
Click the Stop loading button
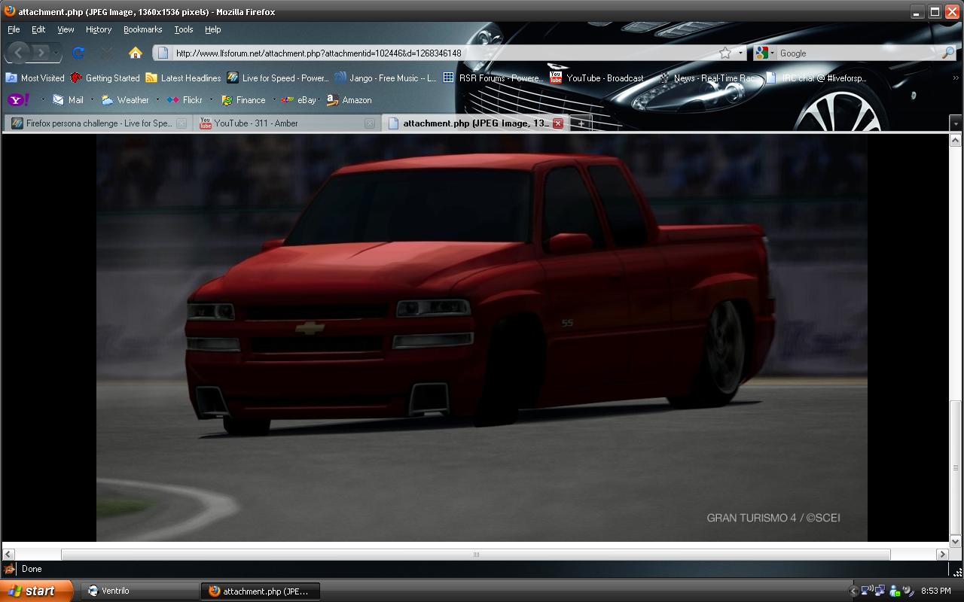(106, 53)
